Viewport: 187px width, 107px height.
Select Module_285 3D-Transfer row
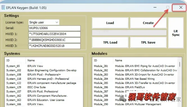pyautogui.click(x=135, y=83)
